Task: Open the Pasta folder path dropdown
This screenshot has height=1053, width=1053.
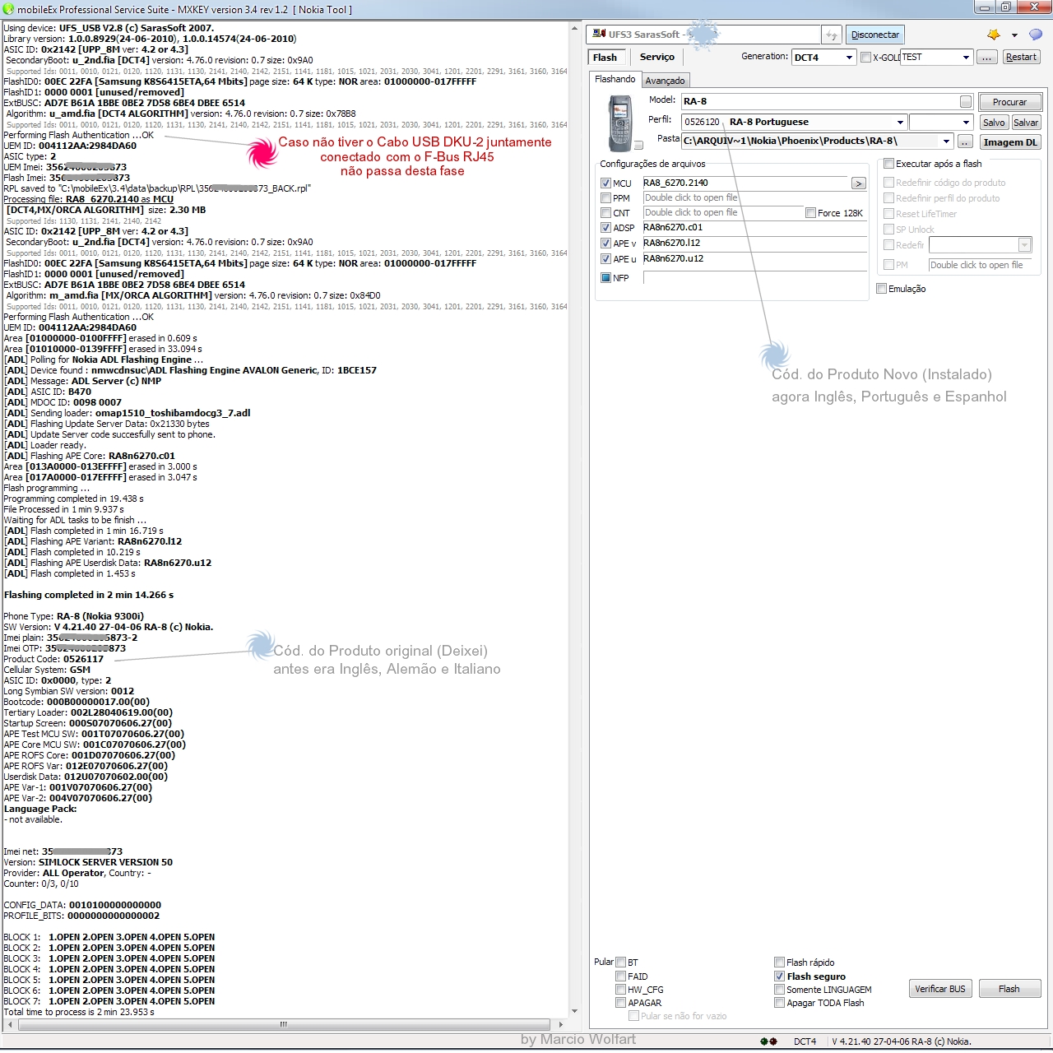Action: pyautogui.click(x=947, y=141)
